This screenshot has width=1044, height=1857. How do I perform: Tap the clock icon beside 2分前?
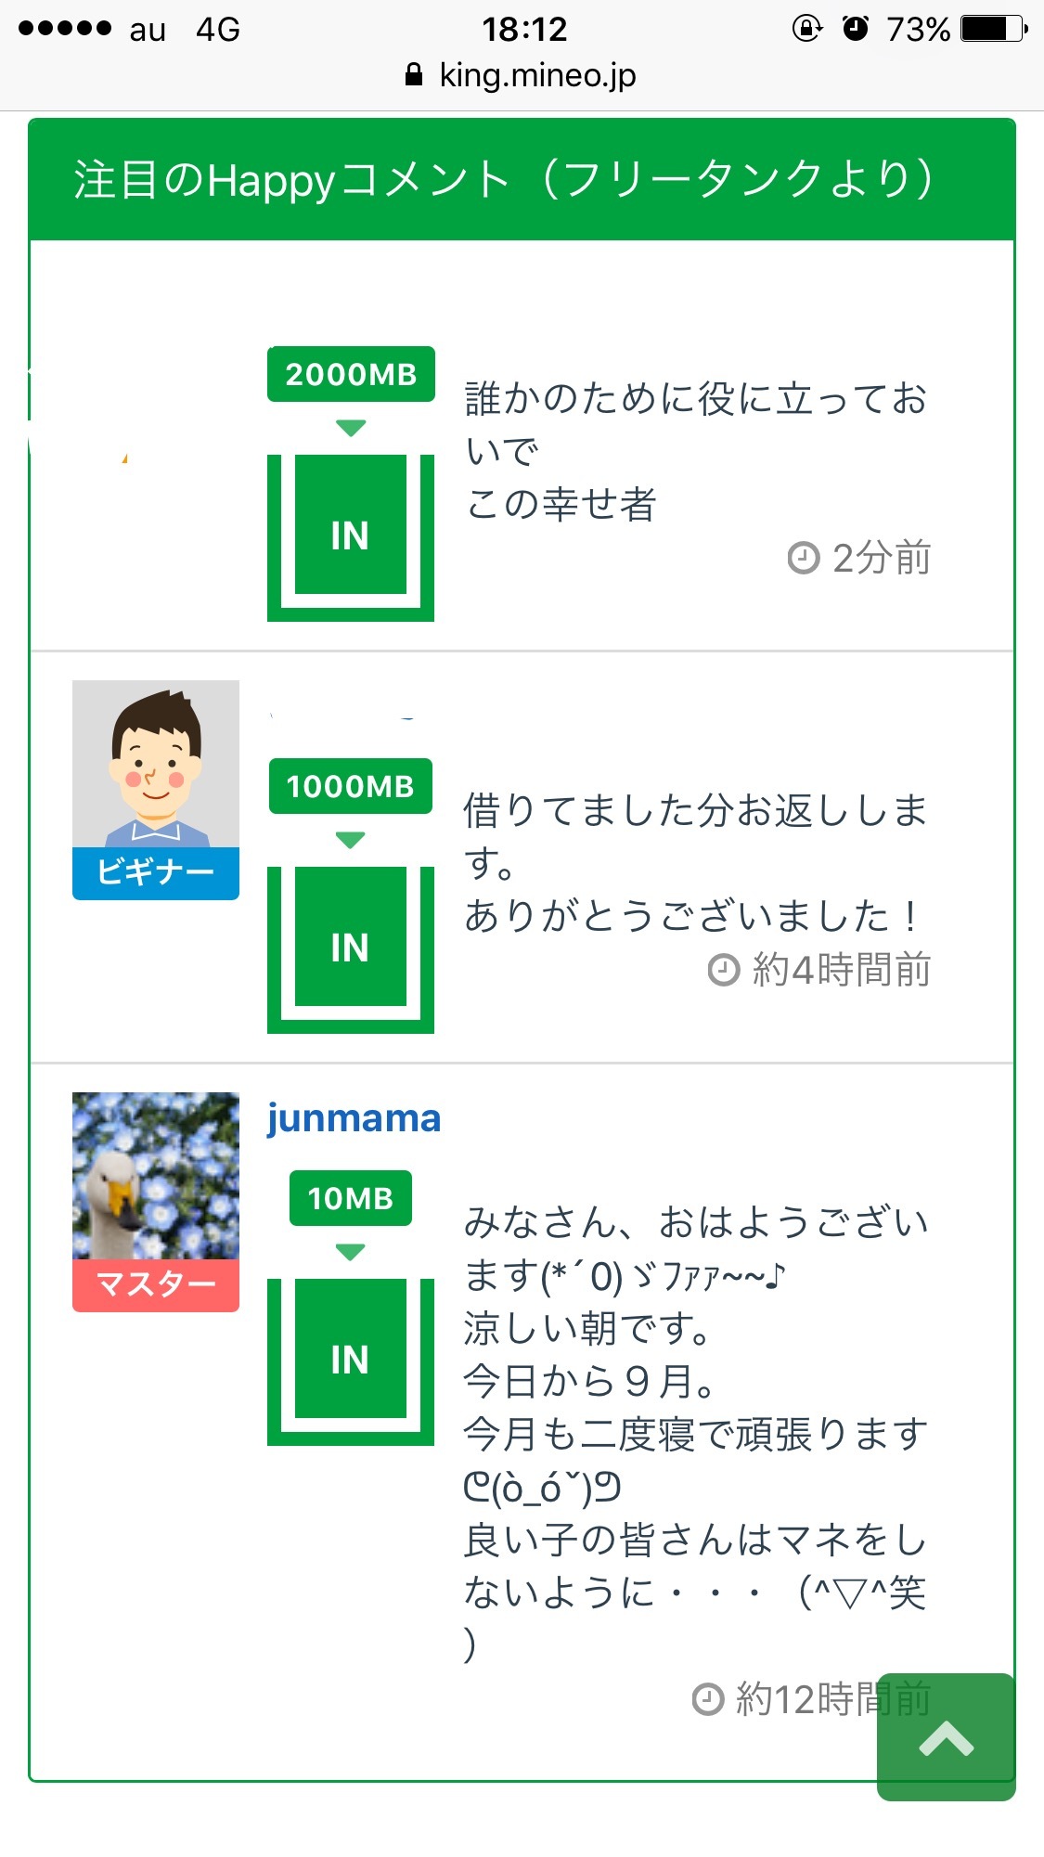click(803, 559)
